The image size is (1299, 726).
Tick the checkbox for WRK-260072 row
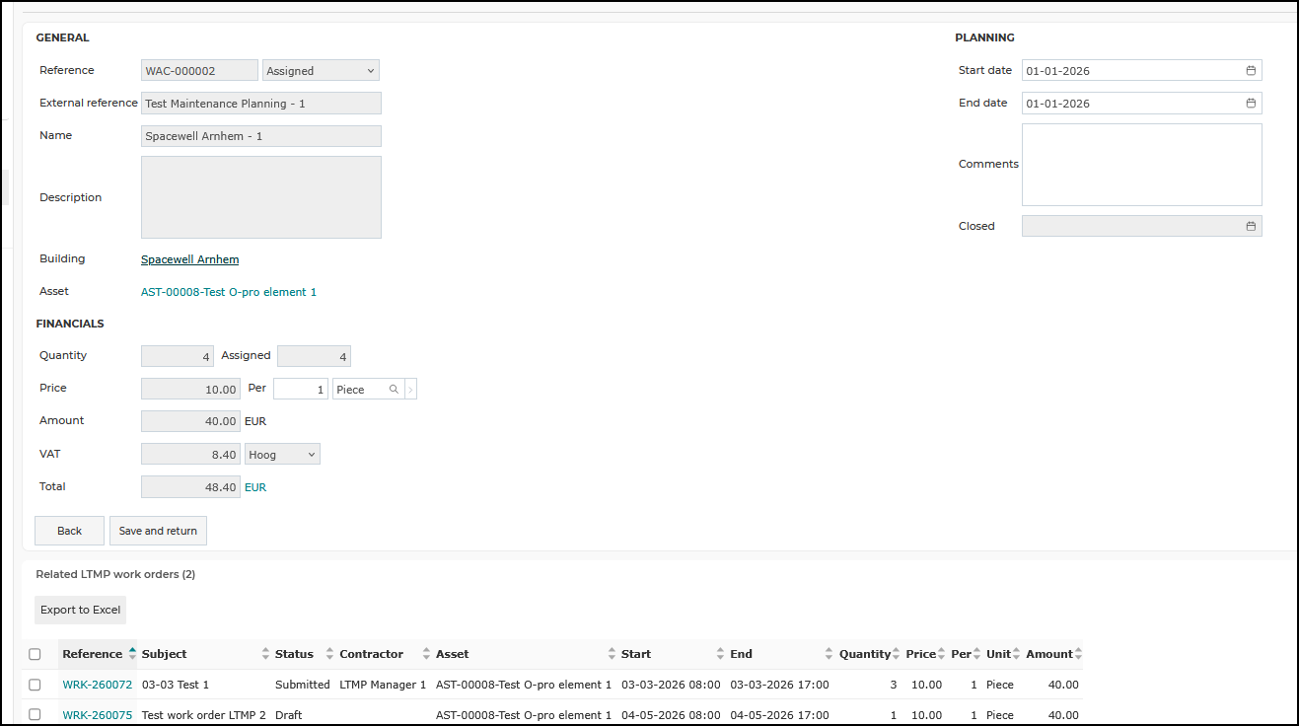(36, 685)
